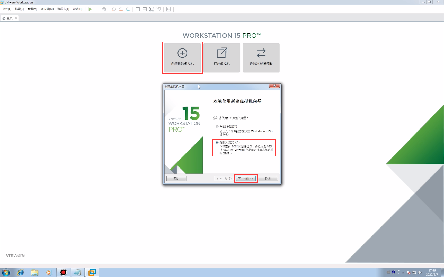Click the 连接远程服务器 label text
The height and width of the screenshot is (277, 444).
tap(261, 64)
